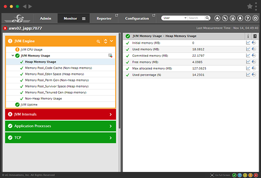Viewport: 261px width, 178px height.
Task: Open graph for Initial memory
Action: (248, 43)
